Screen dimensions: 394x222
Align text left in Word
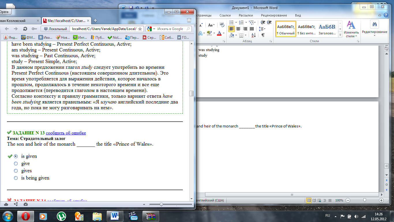pyautogui.click(x=231, y=29)
